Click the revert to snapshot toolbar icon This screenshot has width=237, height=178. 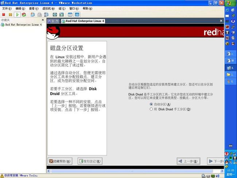click(x=39, y=15)
